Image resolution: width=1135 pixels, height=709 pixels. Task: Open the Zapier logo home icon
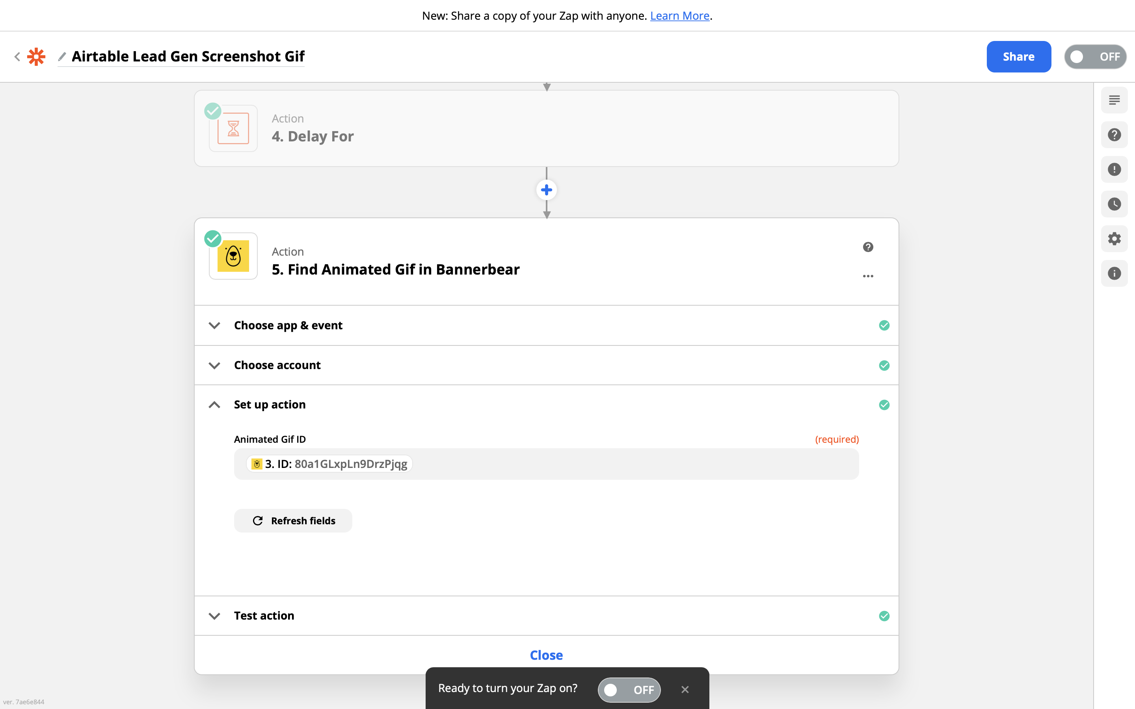pos(36,57)
